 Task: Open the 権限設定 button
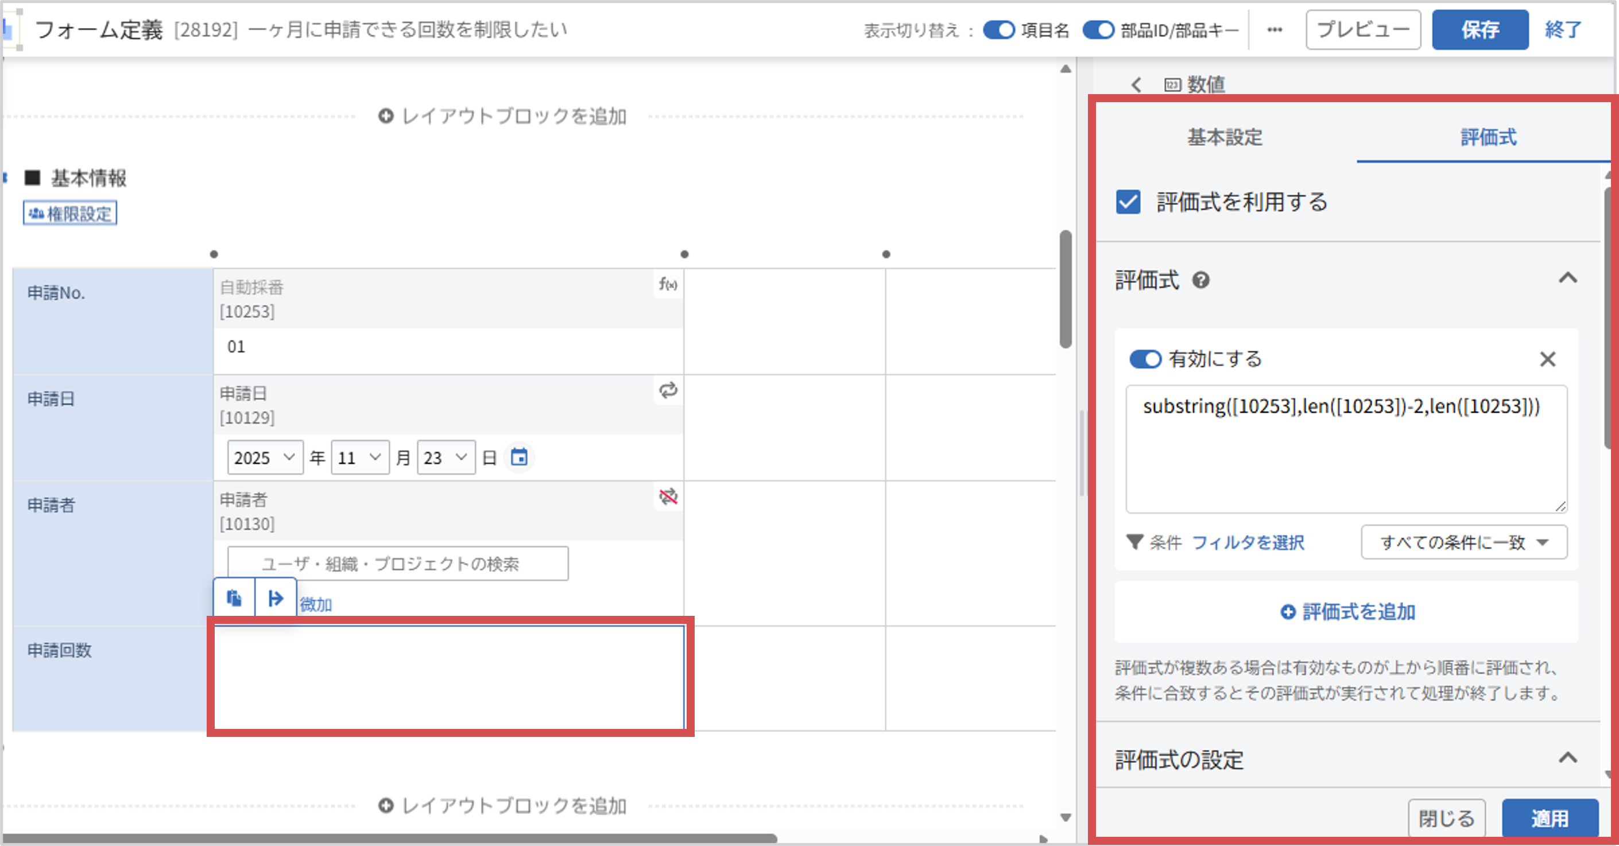coord(70,213)
